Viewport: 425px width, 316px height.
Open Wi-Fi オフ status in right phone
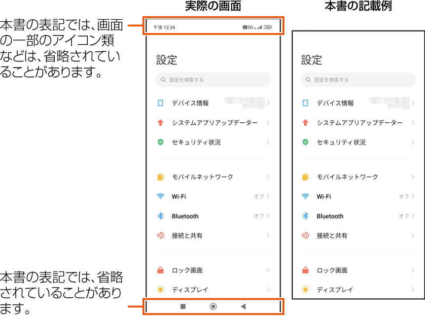404,196
